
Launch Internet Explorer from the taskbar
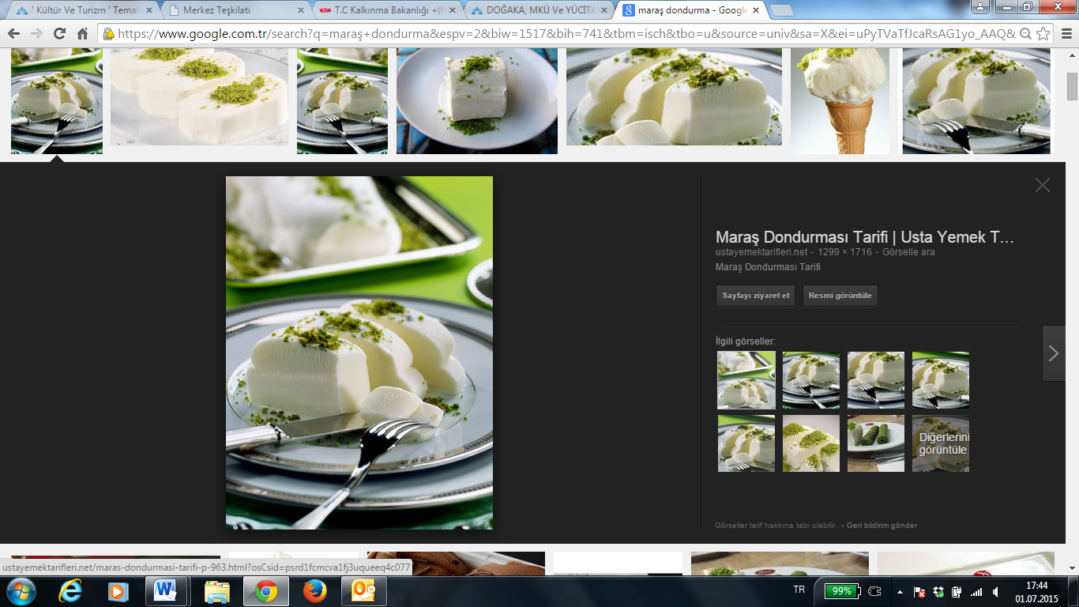[70, 591]
